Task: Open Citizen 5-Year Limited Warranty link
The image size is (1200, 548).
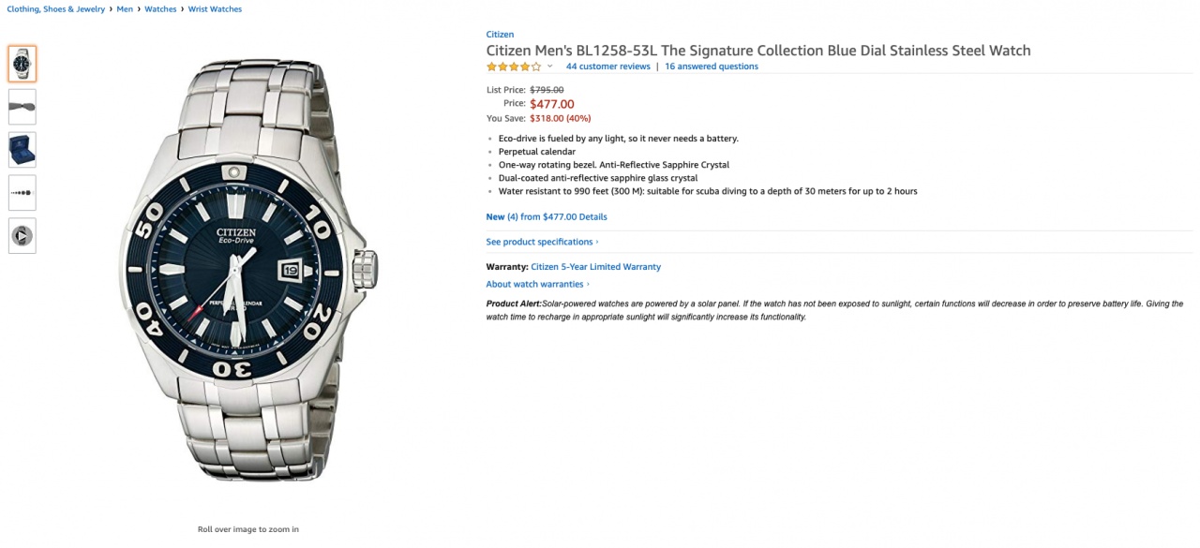Action: tap(595, 267)
